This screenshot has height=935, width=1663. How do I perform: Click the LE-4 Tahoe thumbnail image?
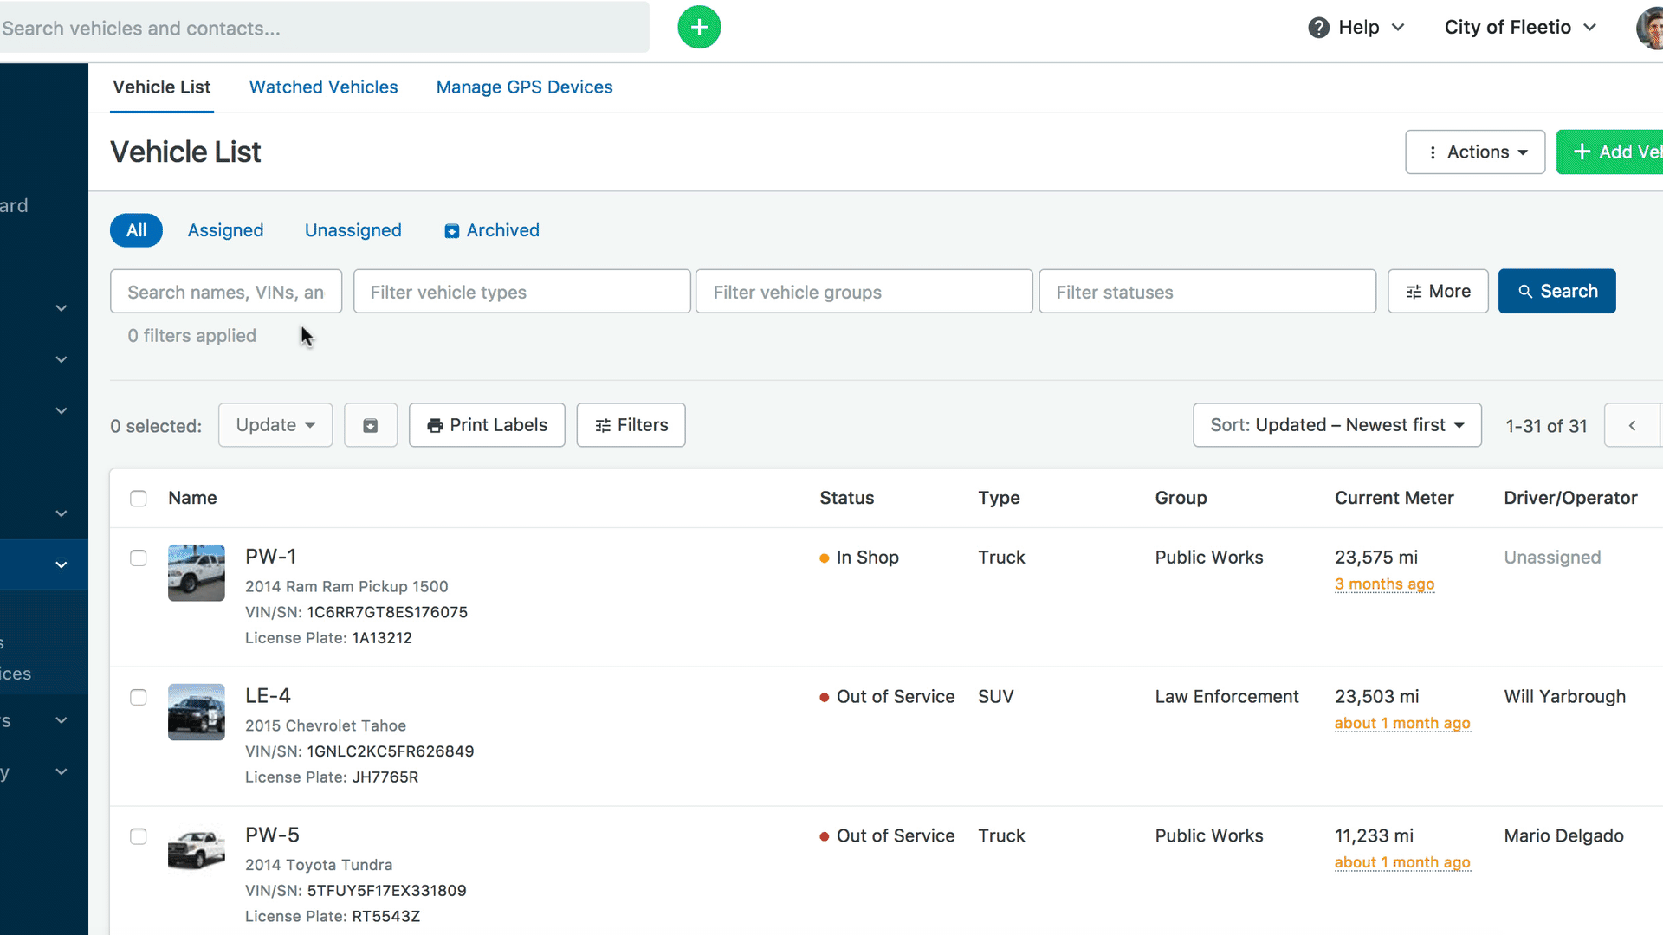tap(197, 713)
